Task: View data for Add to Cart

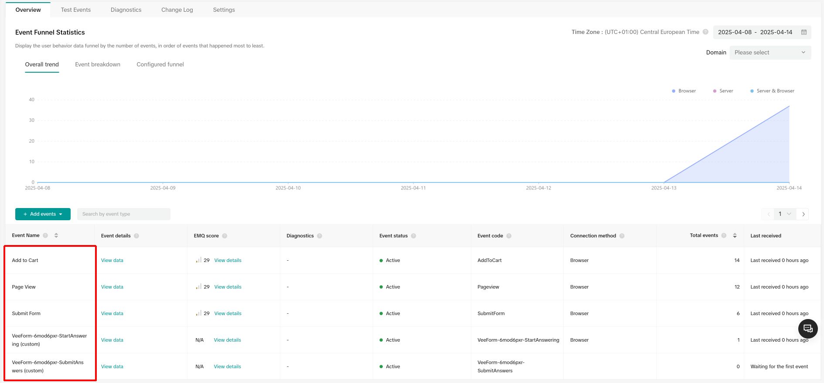Action: pos(112,260)
